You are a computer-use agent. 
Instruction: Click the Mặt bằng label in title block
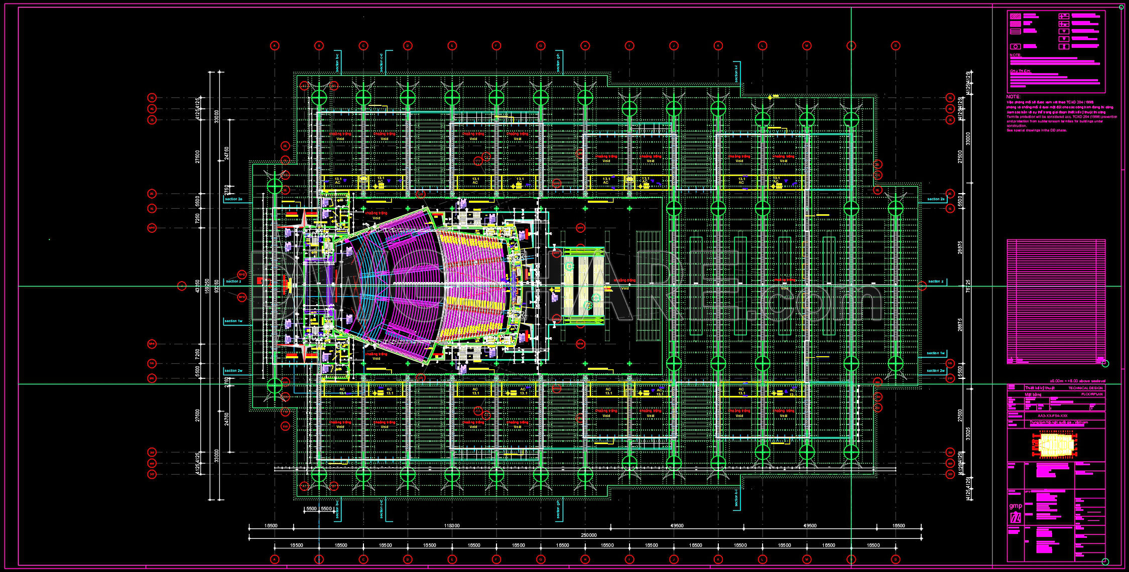[1033, 394]
